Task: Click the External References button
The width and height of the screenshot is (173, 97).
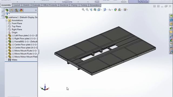Action: coord(144,1)
